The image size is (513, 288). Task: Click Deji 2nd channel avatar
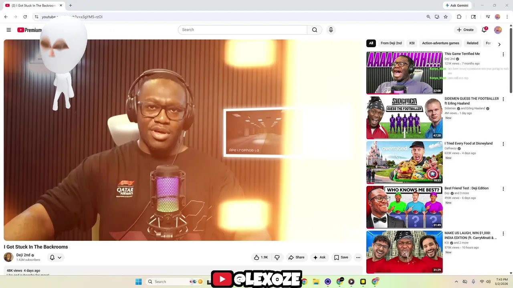[8, 257]
